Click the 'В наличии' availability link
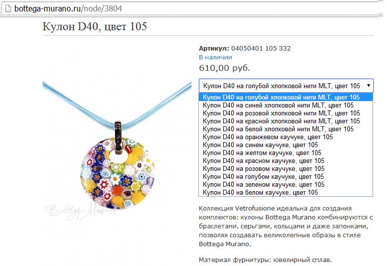 coord(215,57)
